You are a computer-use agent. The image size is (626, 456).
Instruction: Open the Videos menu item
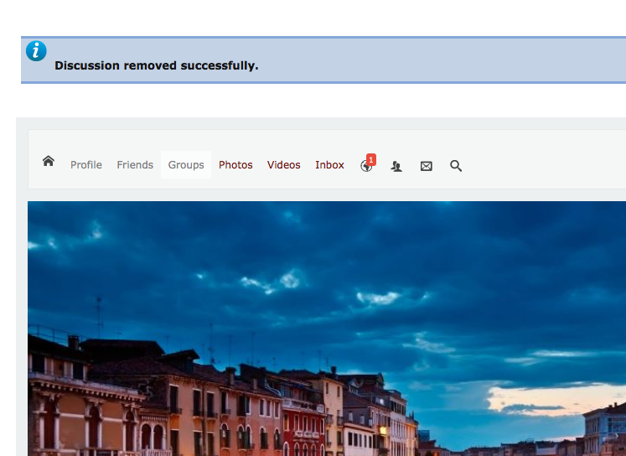[284, 165]
